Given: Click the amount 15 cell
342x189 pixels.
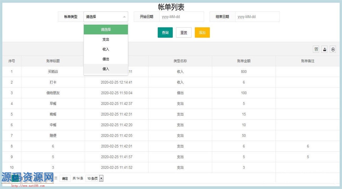Looking at the screenshot, I should (x=244, y=114).
